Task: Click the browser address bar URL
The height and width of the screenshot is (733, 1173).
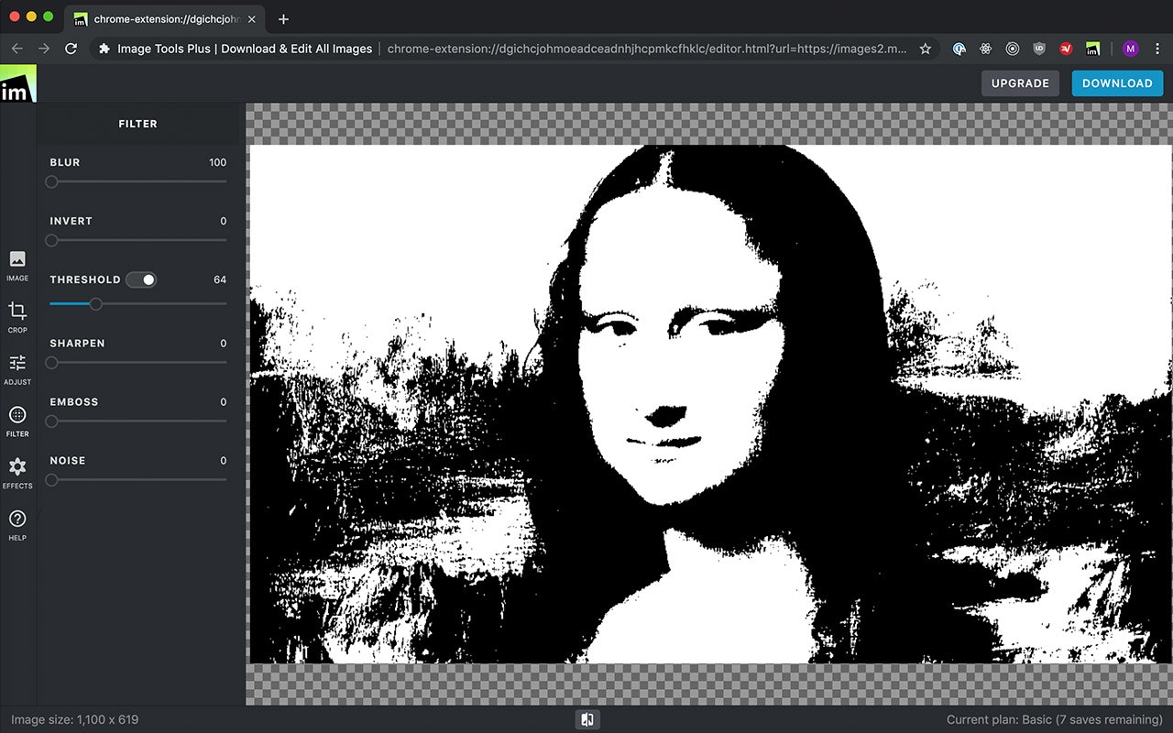Action: pyautogui.click(x=647, y=49)
